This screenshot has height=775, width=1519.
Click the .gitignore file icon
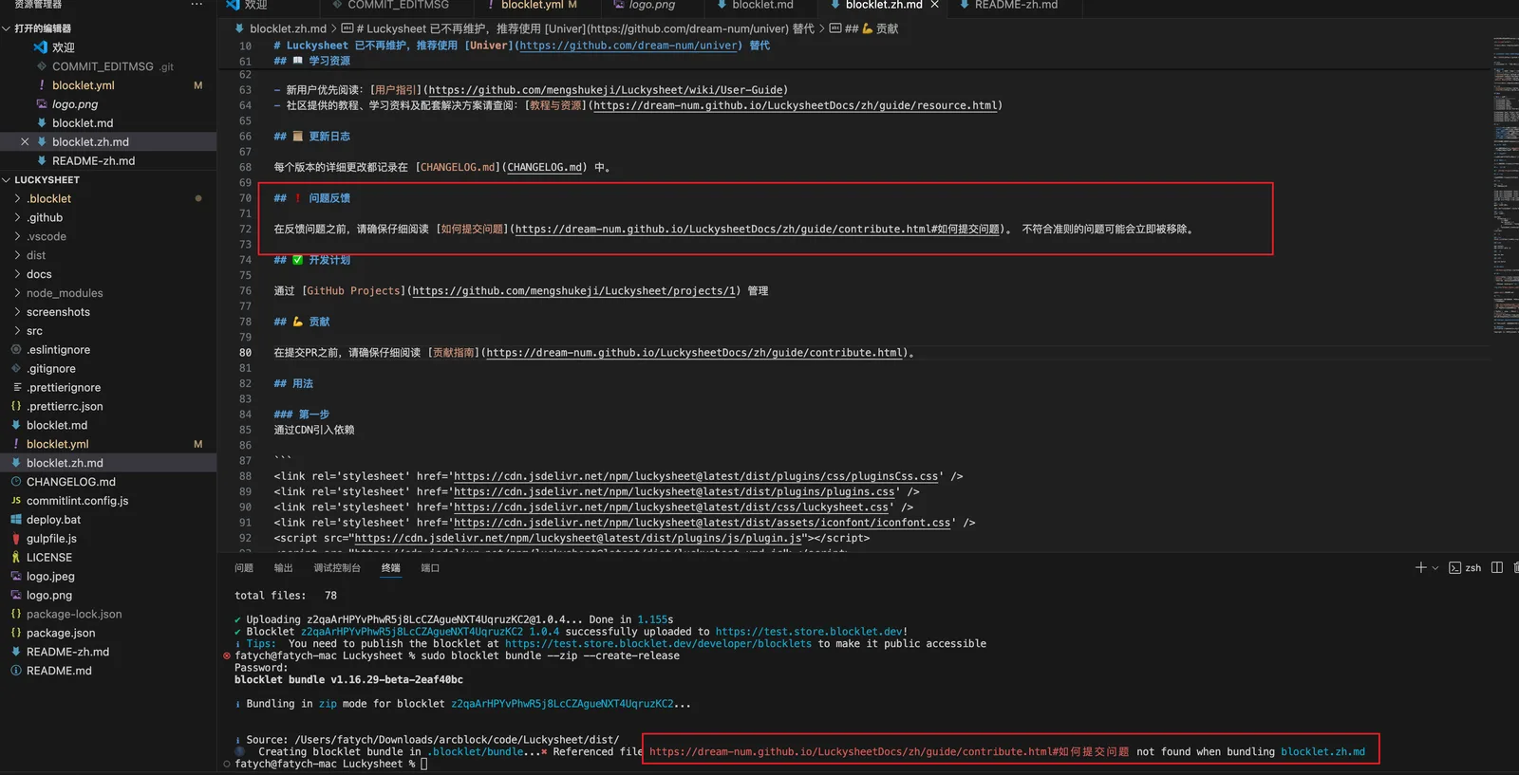coord(16,369)
